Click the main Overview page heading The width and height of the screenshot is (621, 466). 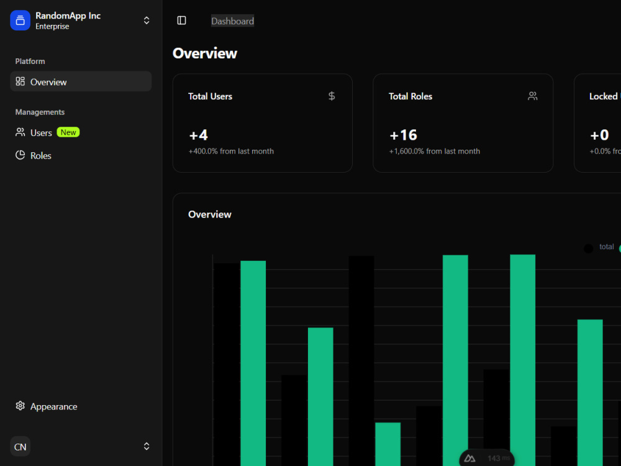[x=205, y=53]
